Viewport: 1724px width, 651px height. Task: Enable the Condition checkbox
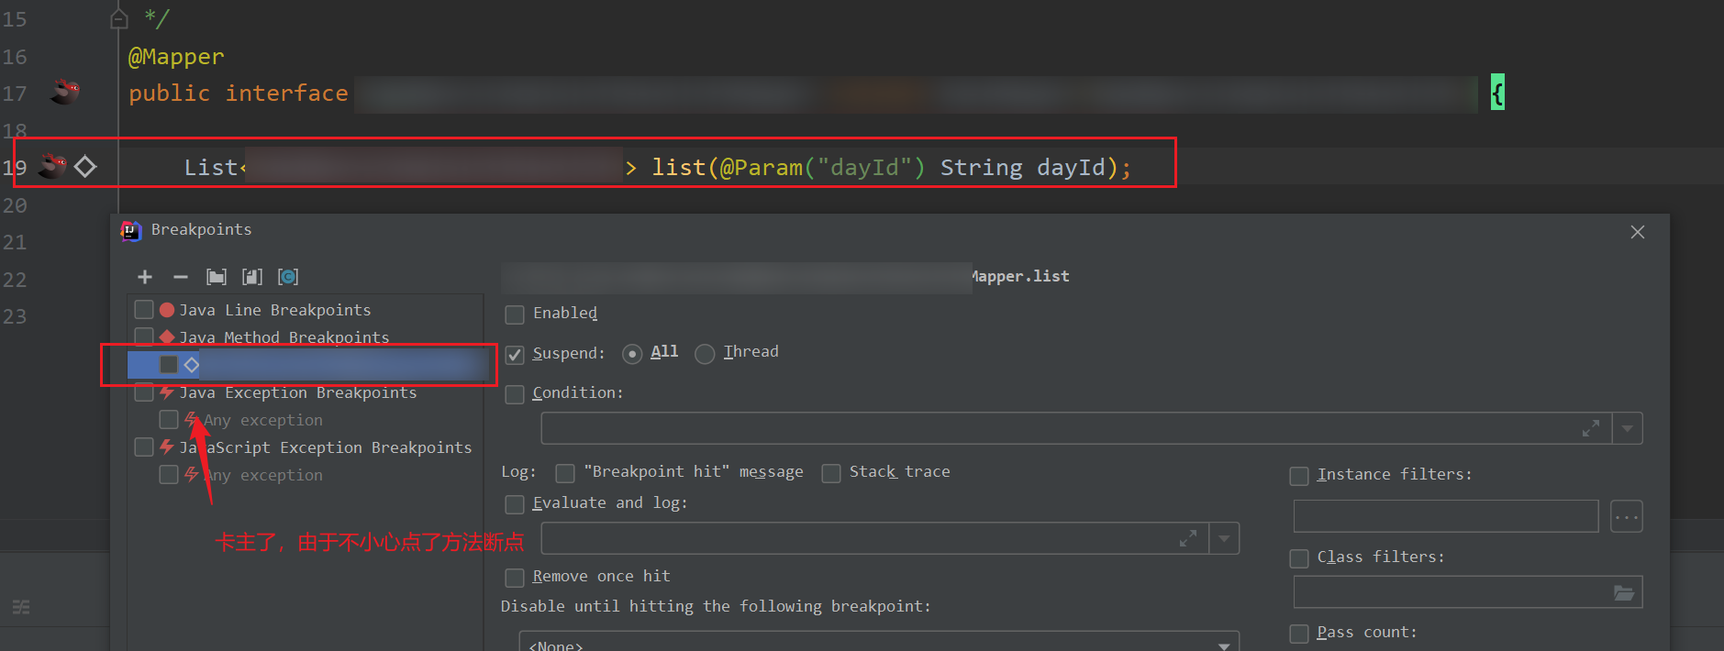(x=515, y=394)
